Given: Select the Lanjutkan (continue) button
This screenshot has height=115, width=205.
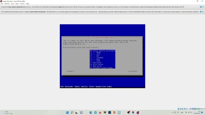Looking at the screenshot, I should (133, 71).
